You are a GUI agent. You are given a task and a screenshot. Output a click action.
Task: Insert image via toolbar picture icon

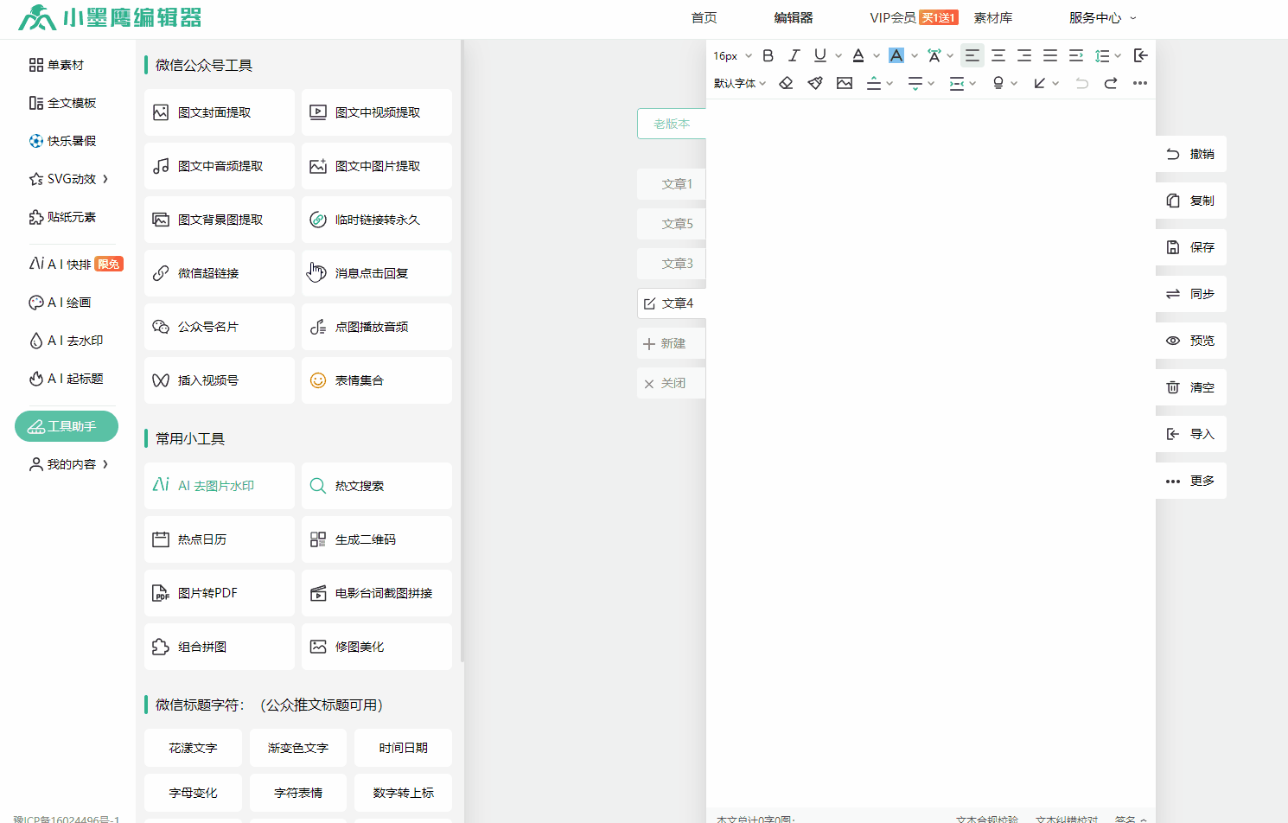pyautogui.click(x=845, y=83)
